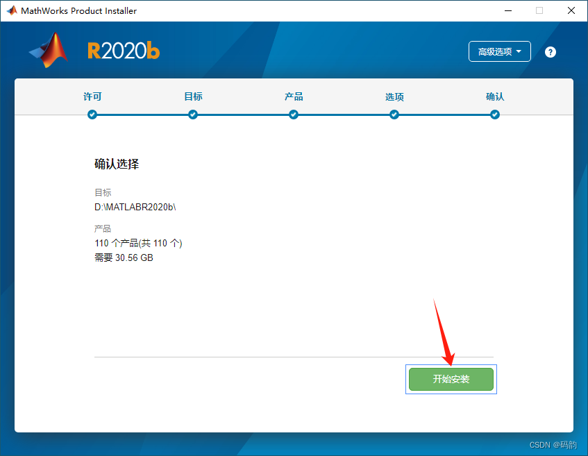Click the checkmark icon under 选项
The height and width of the screenshot is (456, 588).
pyautogui.click(x=394, y=115)
